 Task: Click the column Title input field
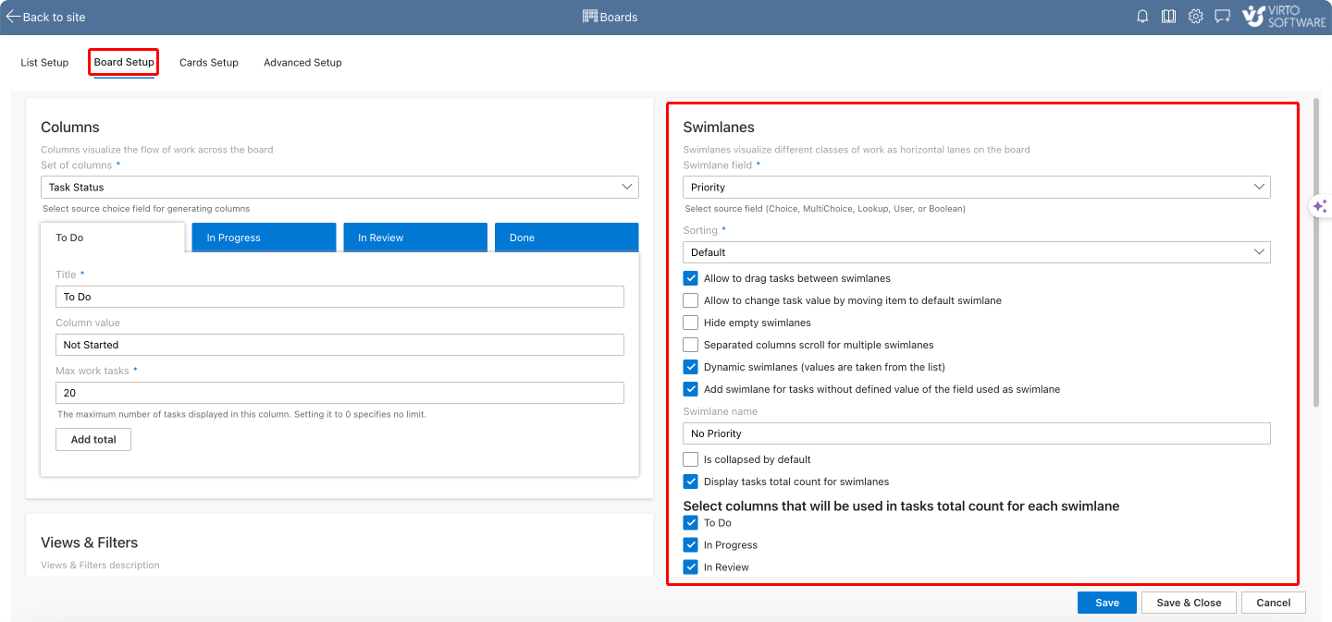pos(339,297)
